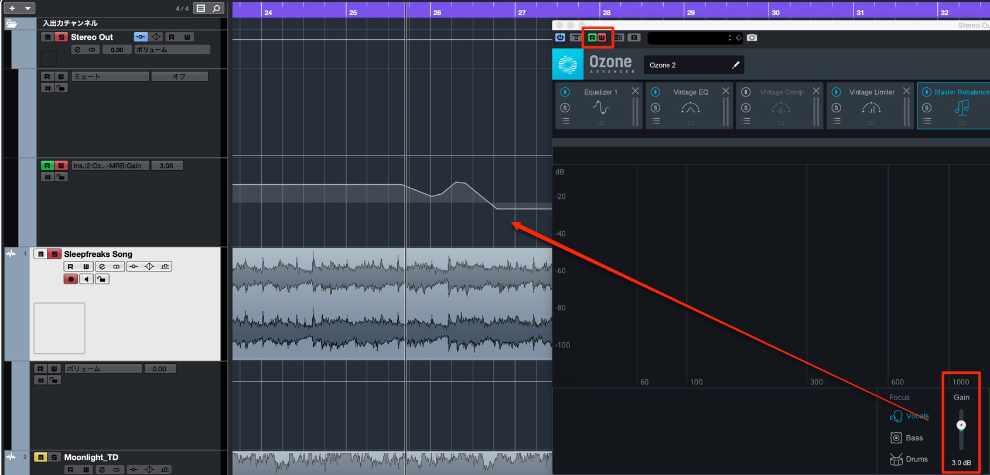Lock the ミュート automation lane
The height and width of the screenshot is (475, 990).
(61, 88)
